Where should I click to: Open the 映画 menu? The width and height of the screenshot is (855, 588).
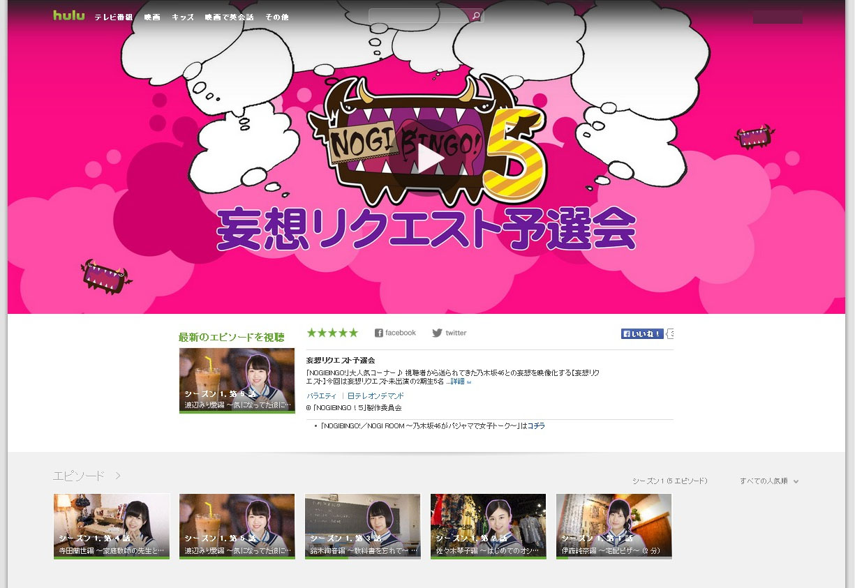click(x=152, y=17)
